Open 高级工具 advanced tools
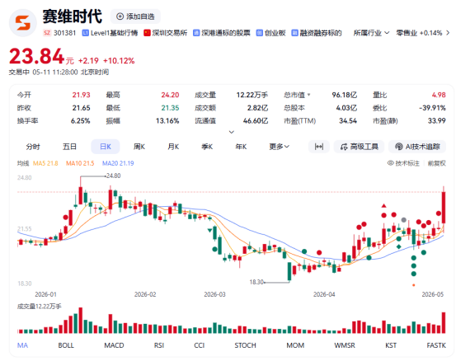Viewport: 456px width, 361px height. (360, 147)
